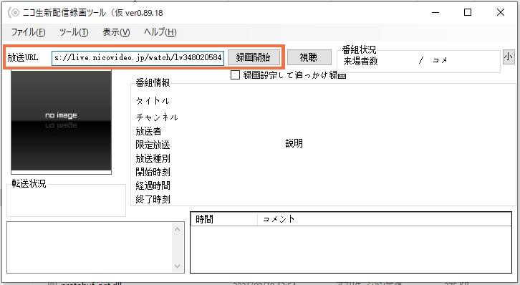Click the 開始時刻 label
The width and height of the screenshot is (520, 285).
click(x=153, y=172)
